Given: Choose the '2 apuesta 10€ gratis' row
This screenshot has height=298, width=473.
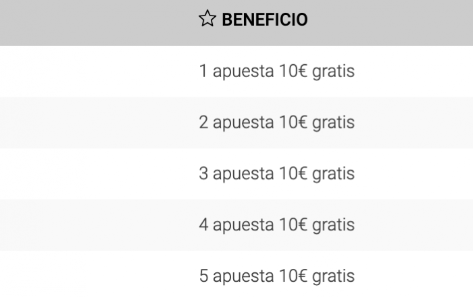Looking at the screenshot, I should [x=236, y=123].
